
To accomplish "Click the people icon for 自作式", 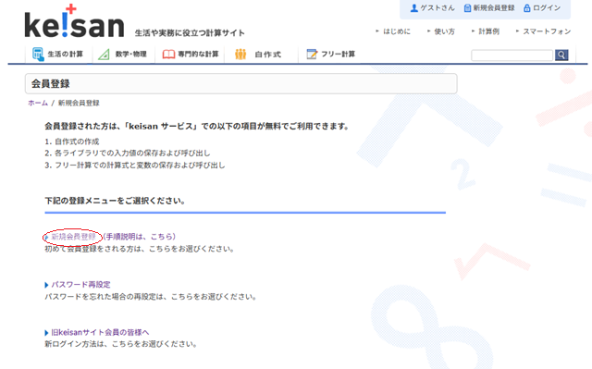I will [x=240, y=55].
